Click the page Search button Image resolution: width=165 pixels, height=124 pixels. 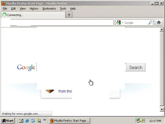[136, 67]
